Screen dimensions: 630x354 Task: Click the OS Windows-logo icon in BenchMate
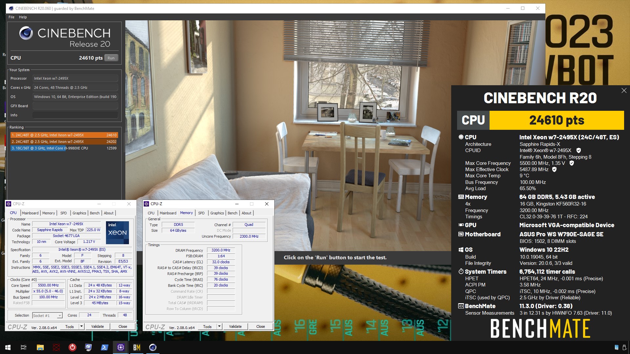(x=461, y=250)
